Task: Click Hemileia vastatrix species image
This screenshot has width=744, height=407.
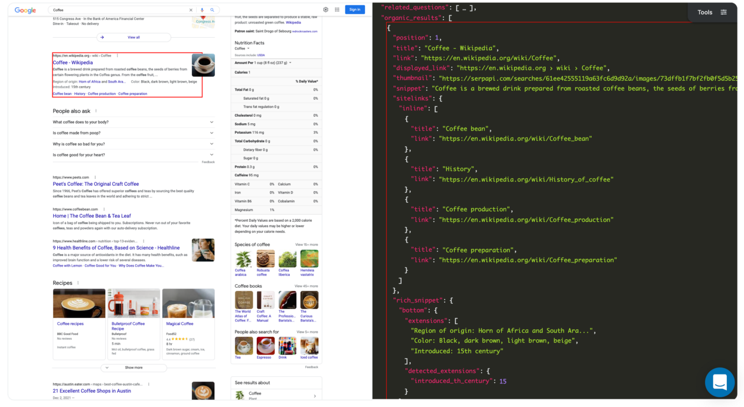Action: pyautogui.click(x=309, y=259)
